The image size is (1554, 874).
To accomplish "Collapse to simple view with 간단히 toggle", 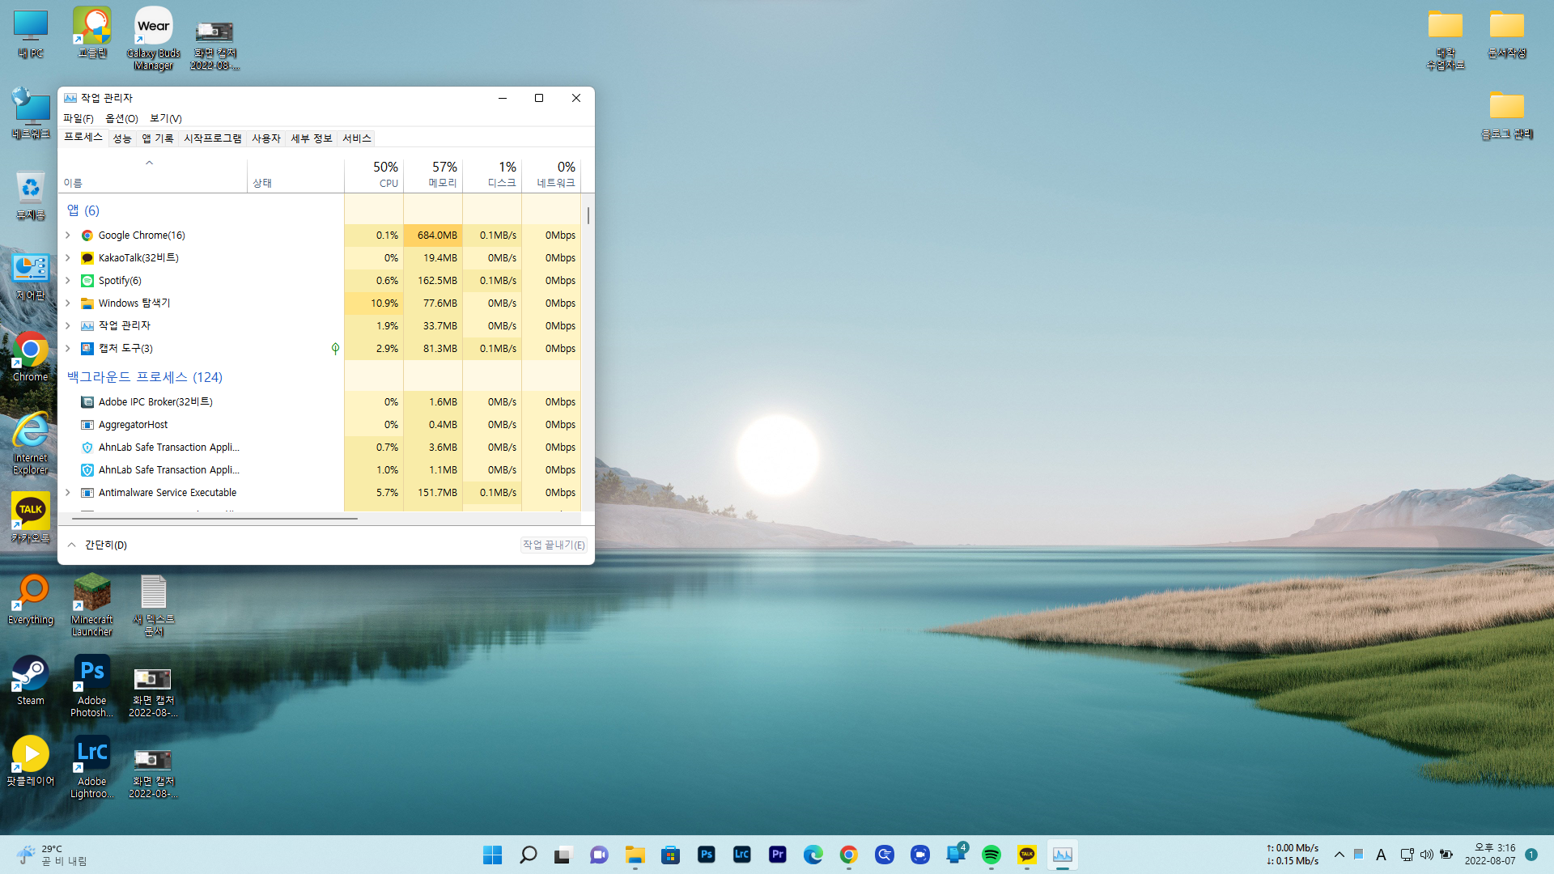I will point(97,545).
